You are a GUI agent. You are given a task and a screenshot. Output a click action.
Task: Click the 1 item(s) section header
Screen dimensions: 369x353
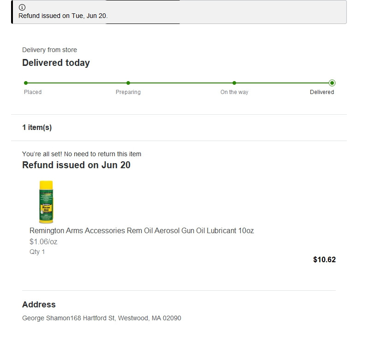(x=37, y=128)
